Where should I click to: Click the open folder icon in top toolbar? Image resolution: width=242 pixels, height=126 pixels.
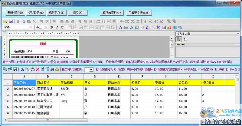[x=5, y=21]
